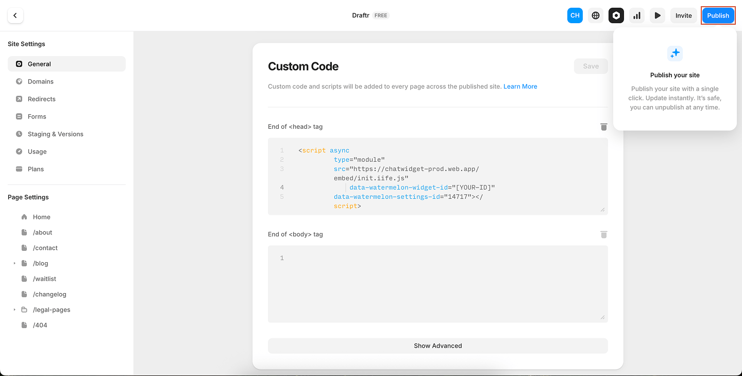Click trash icon for body tag

(604, 234)
